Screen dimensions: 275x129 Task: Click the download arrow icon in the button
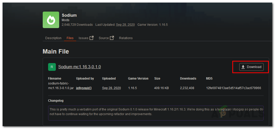[243, 67]
